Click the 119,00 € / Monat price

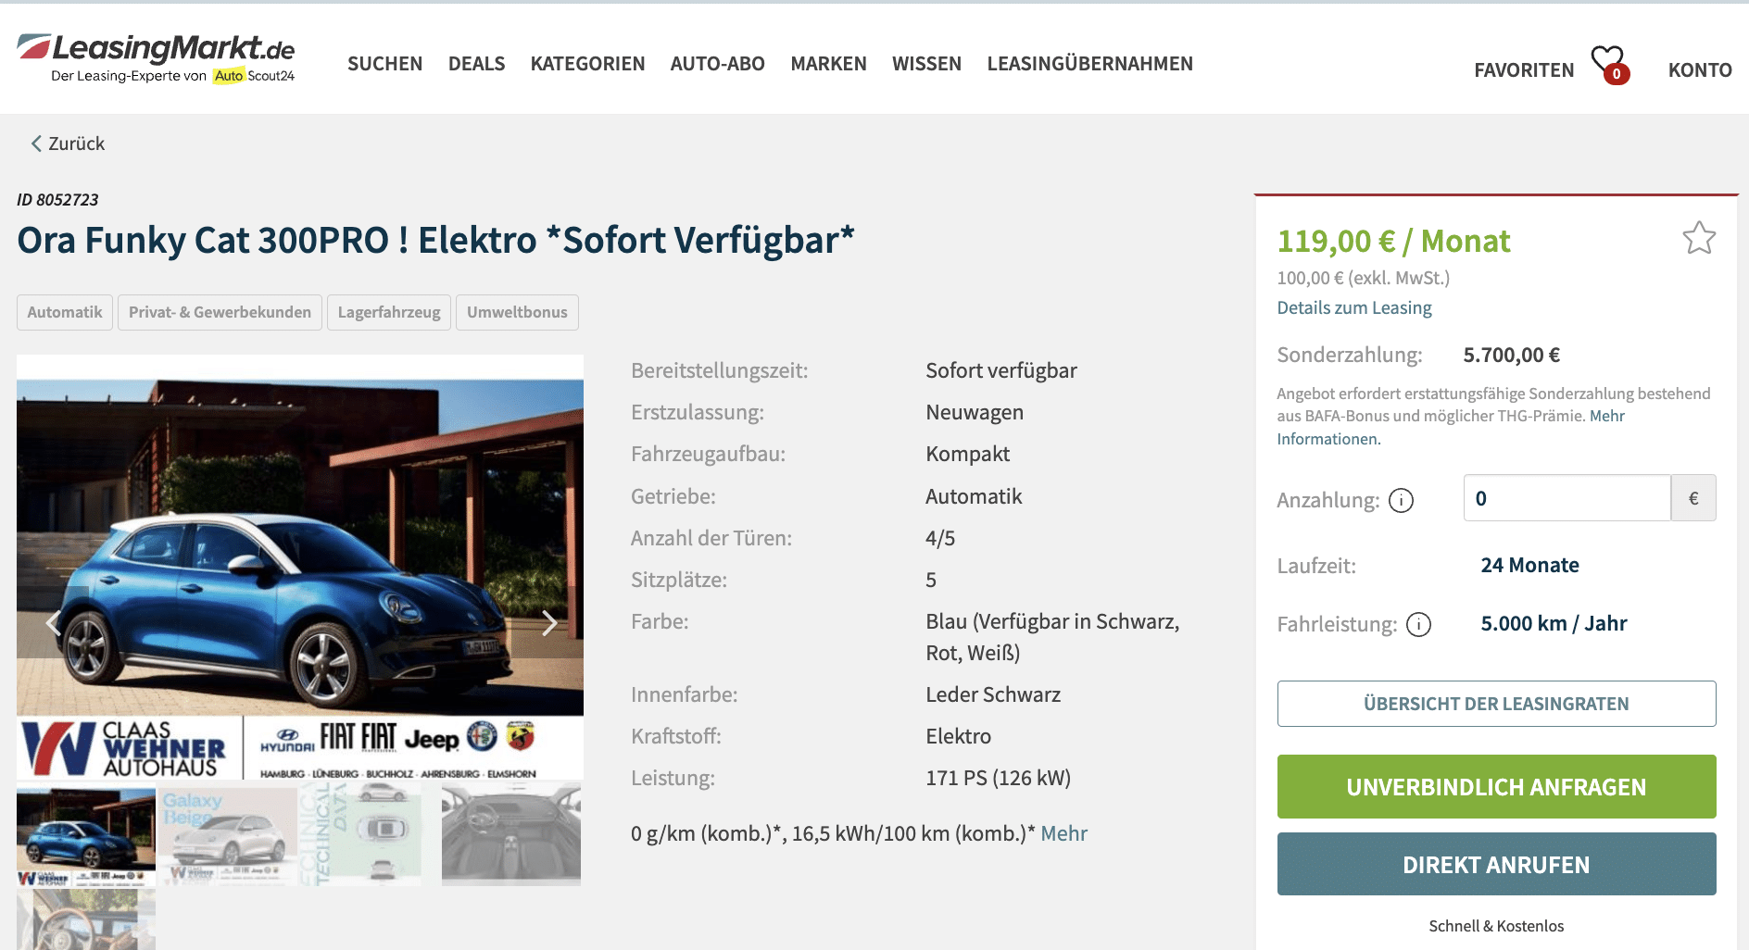pyautogui.click(x=1393, y=241)
